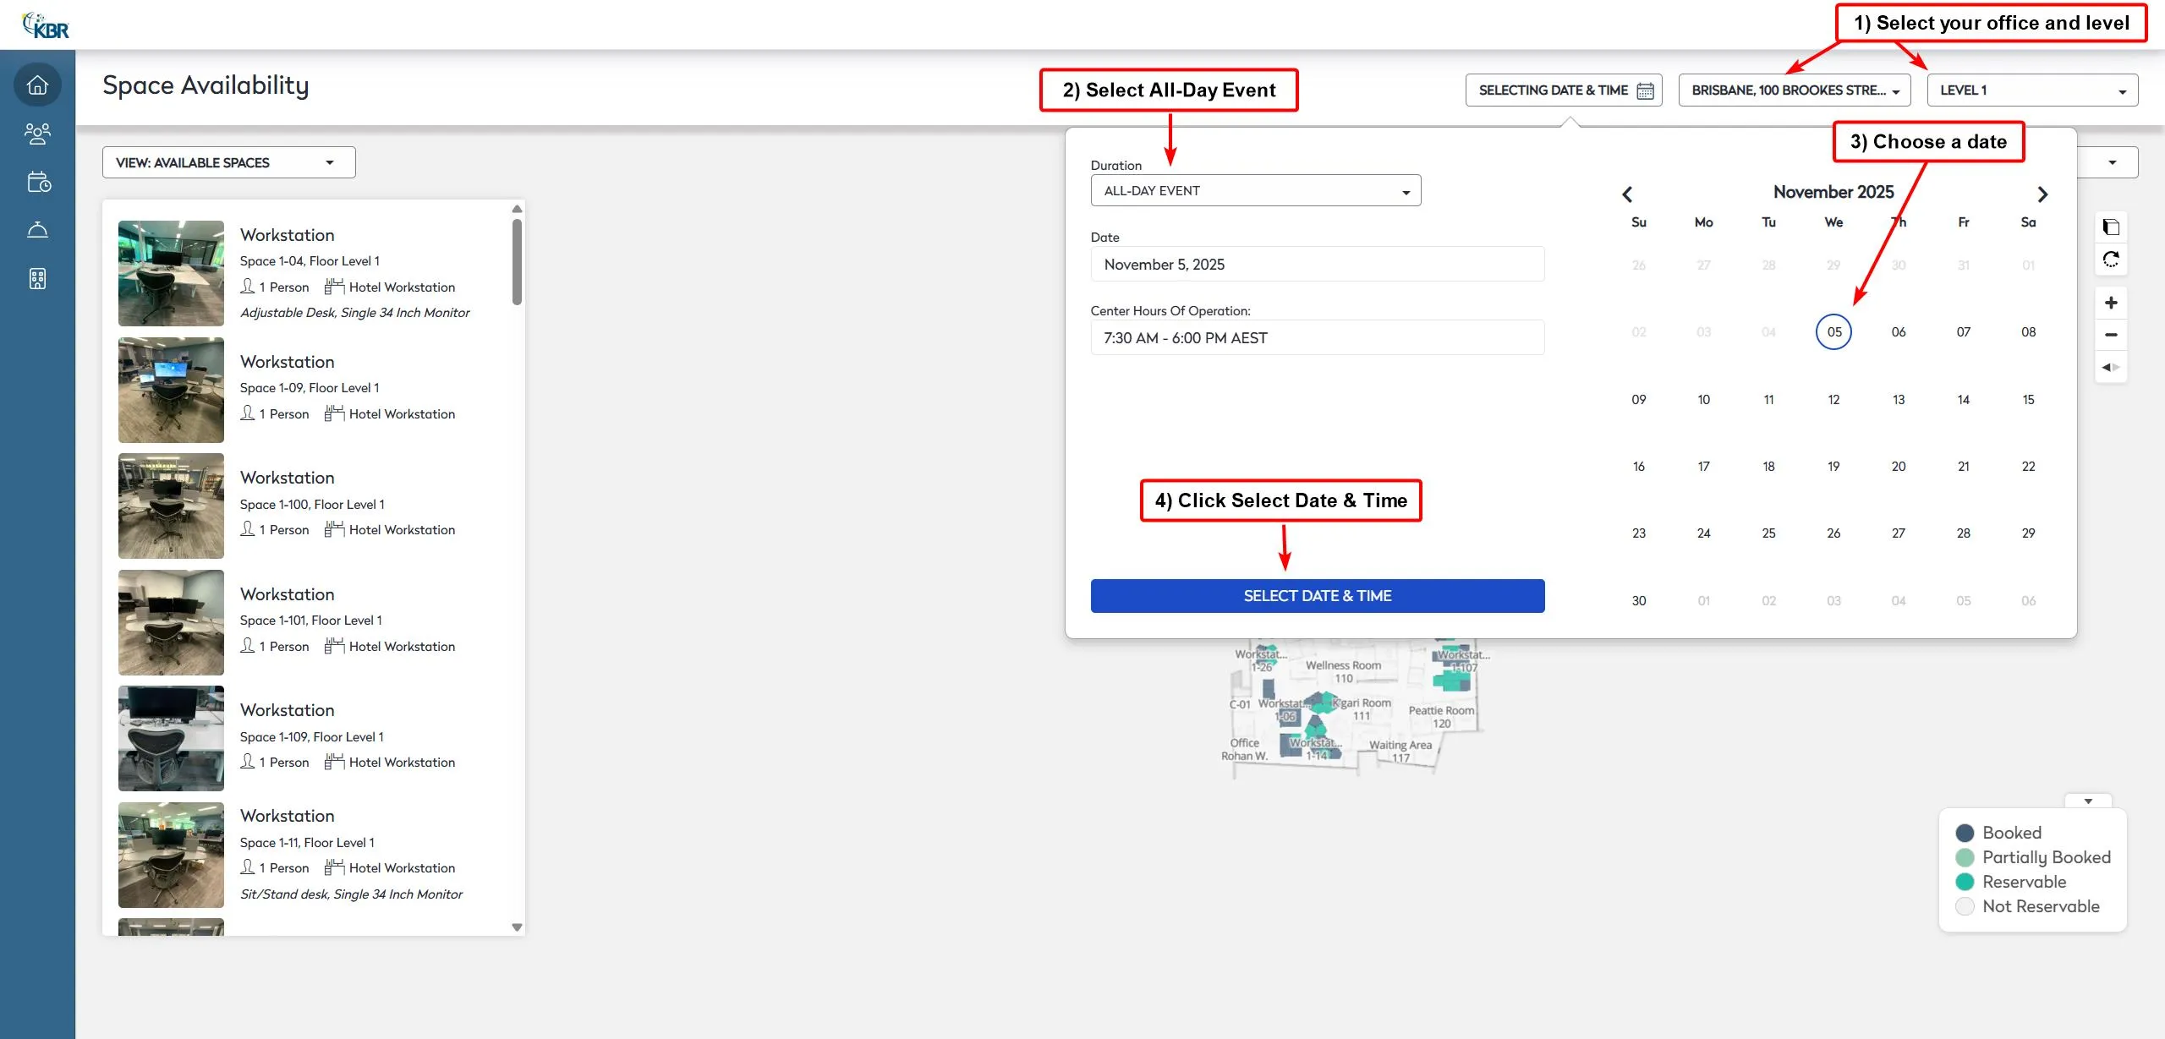
Task: Open the Level 1 selector
Action: (2031, 90)
